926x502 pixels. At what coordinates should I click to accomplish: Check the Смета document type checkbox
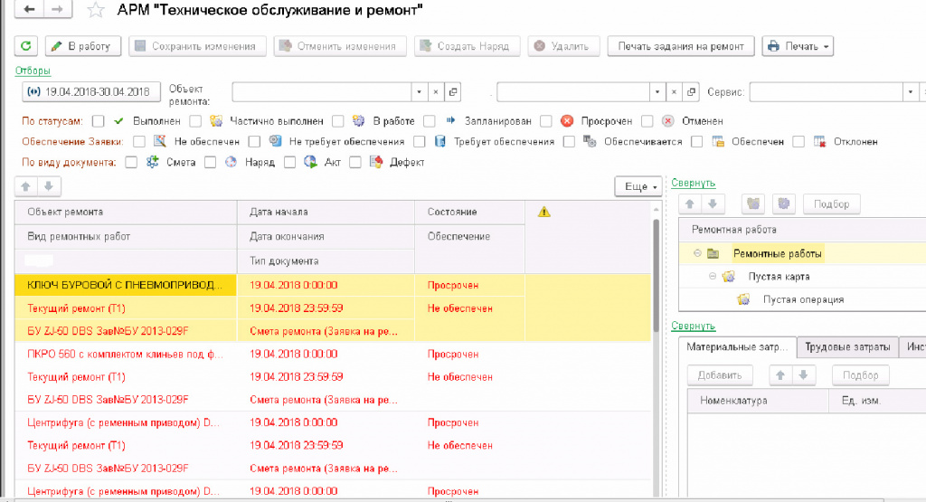click(x=131, y=163)
